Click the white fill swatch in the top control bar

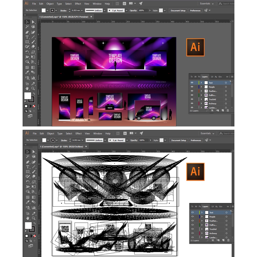pos(44,10)
